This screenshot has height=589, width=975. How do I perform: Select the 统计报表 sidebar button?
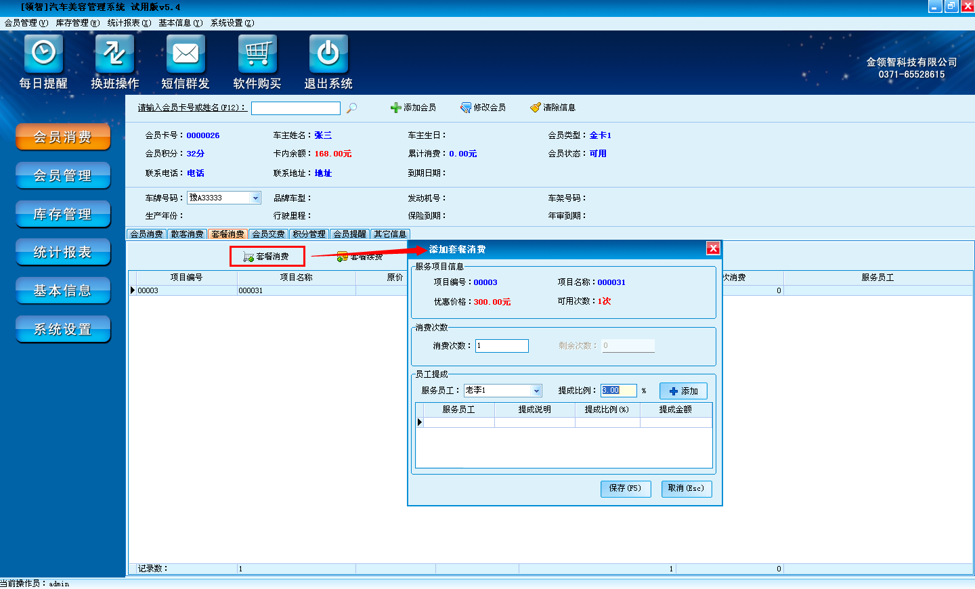click(63, 253)
